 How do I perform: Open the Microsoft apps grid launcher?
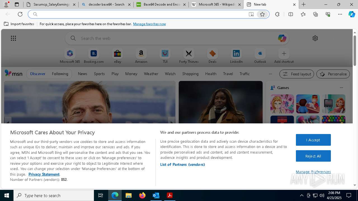tap(13, 38)
